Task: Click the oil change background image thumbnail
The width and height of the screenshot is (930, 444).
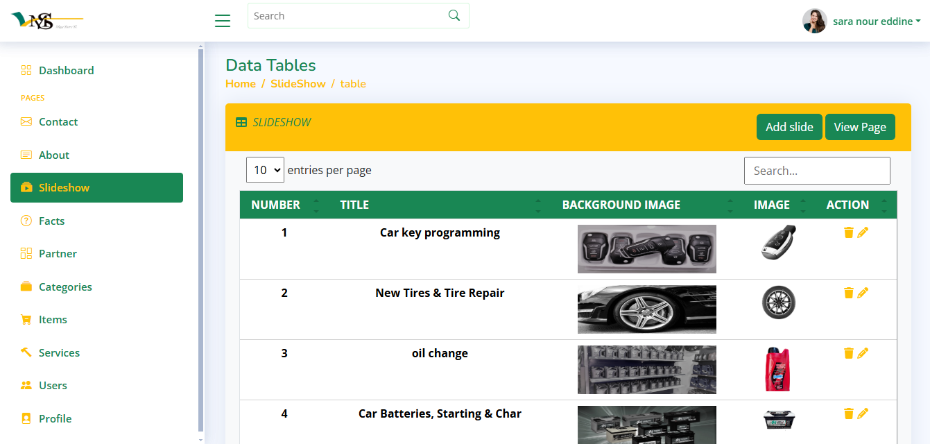Action: click(646, 370)
